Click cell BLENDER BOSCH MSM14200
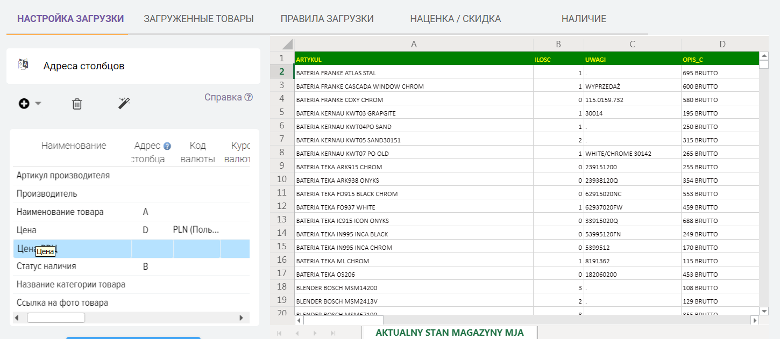This screenshot has width=780, height=339. point(414,288)
